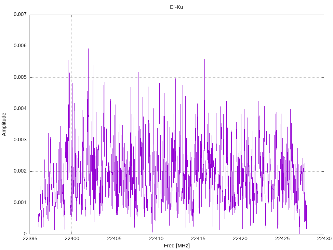Click the y-axis value 0.006
The width and height of the screenshot is (333, 250).
pyautogui.click(x=20, y=46)
